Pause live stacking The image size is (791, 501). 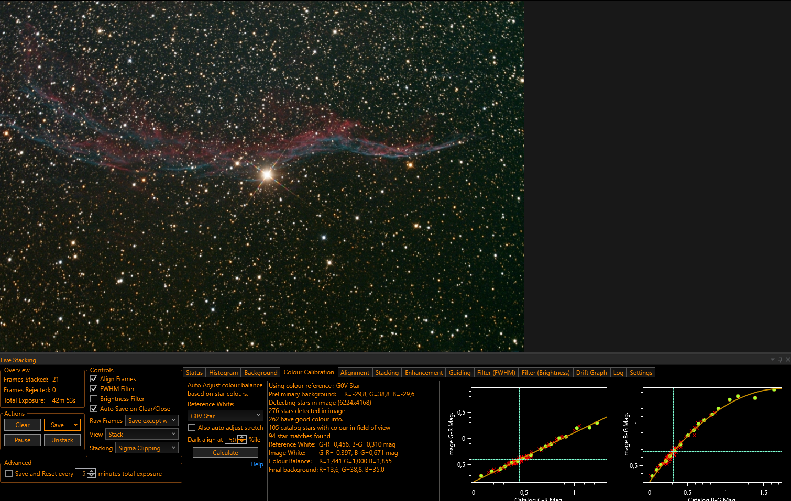pyautogui.click(x=23, y=440)
